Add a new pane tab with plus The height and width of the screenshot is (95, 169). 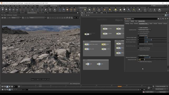tap(48, 13)
